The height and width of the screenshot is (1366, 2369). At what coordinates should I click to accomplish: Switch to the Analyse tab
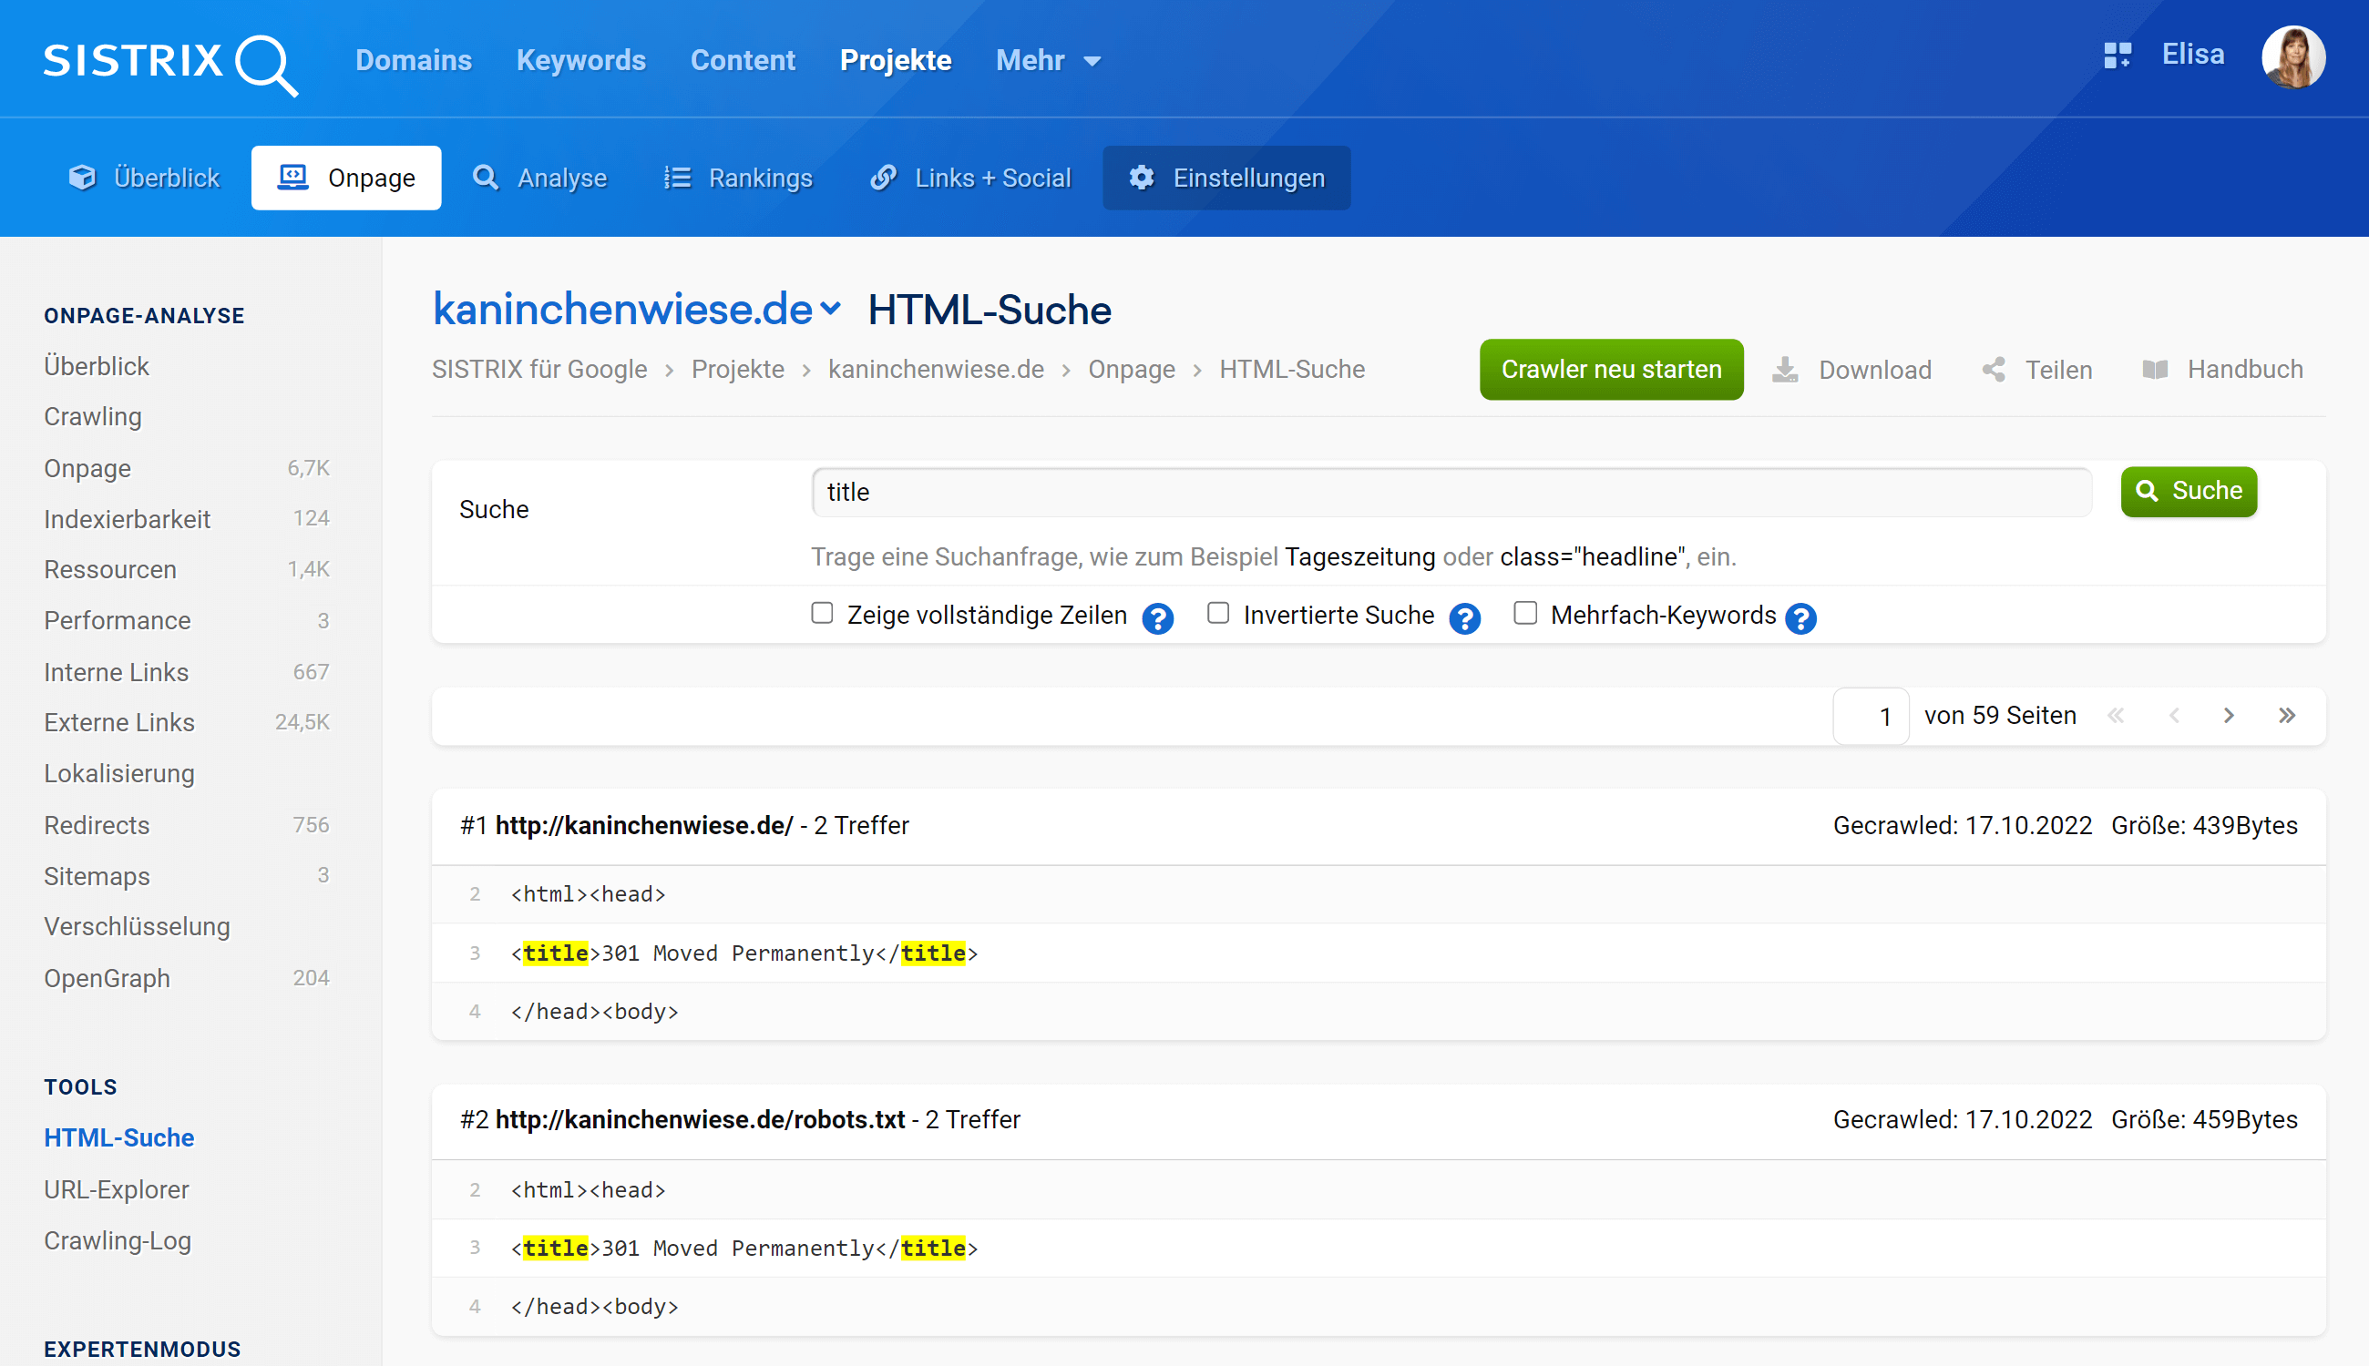[x=539, y=178]
